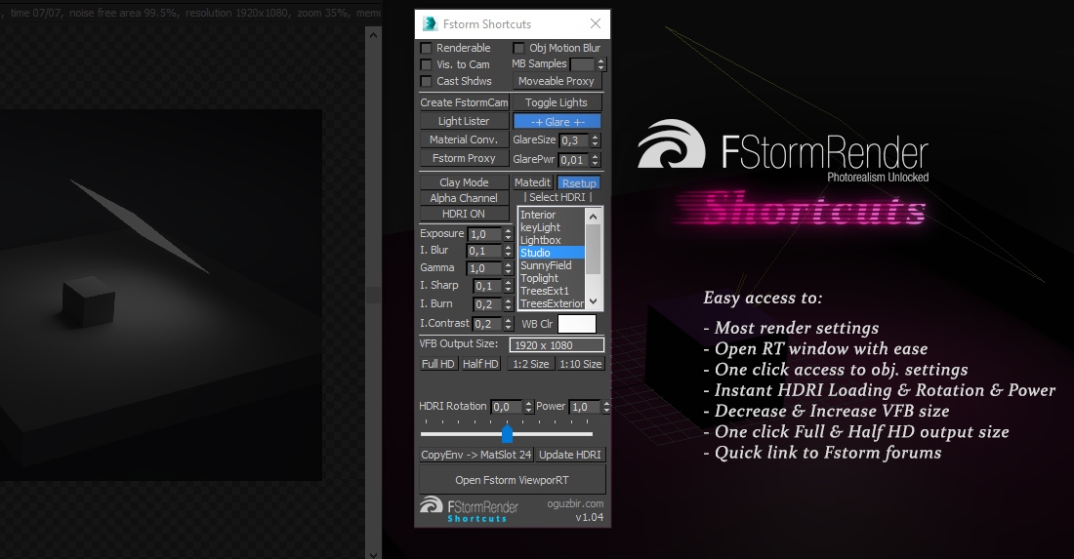Image resolution: width=1074 pixels, height=559 pixels.
Task: Click the Exposure spinner arrows
Action: pos(508,234)
